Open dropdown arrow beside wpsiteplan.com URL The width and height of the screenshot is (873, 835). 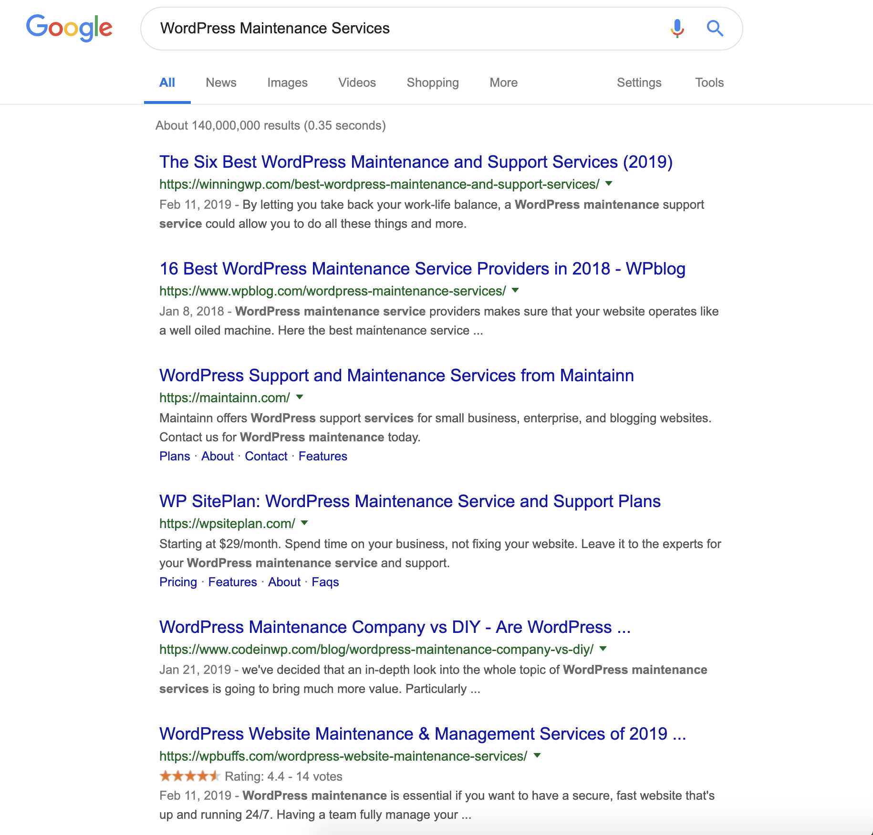click(x=305, y=523)
